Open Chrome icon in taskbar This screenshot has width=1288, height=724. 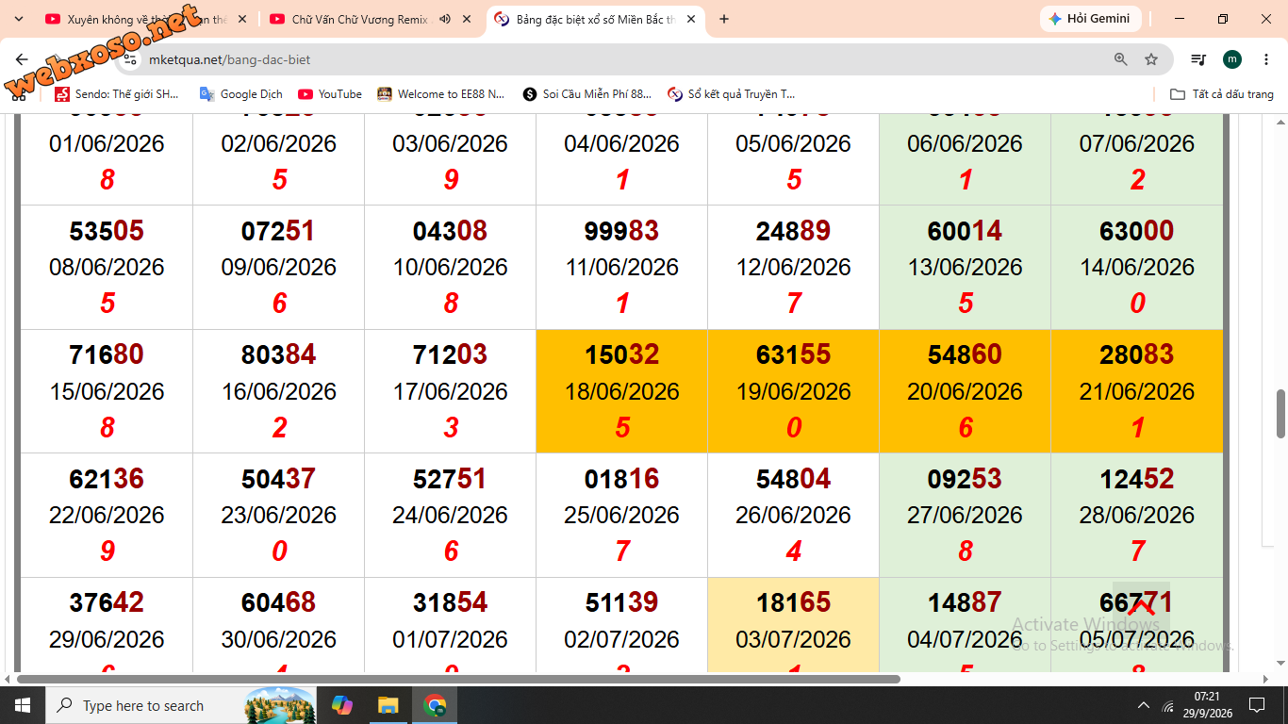(435, 705)
